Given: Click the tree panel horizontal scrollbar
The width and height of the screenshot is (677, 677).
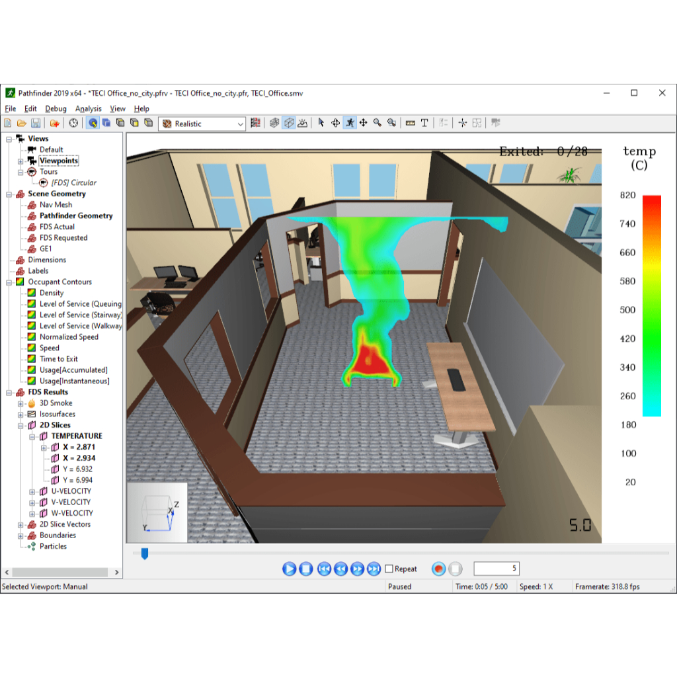Looking at the screenshot, I should pyautogui.click(x=60, y=572).
